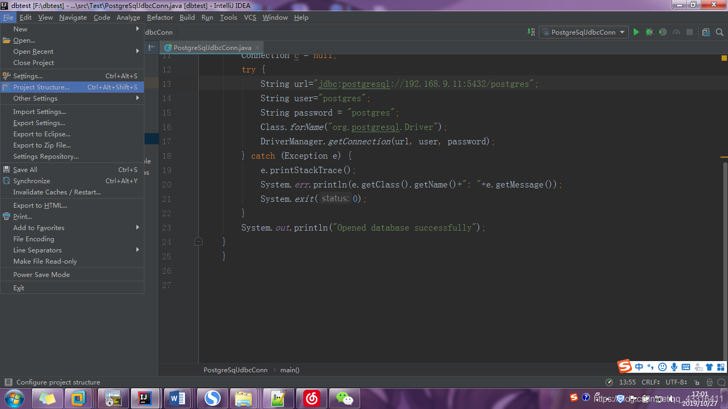Open the VCS menu
This screenshot has height=409, width=728.
[x=250, y=17]
